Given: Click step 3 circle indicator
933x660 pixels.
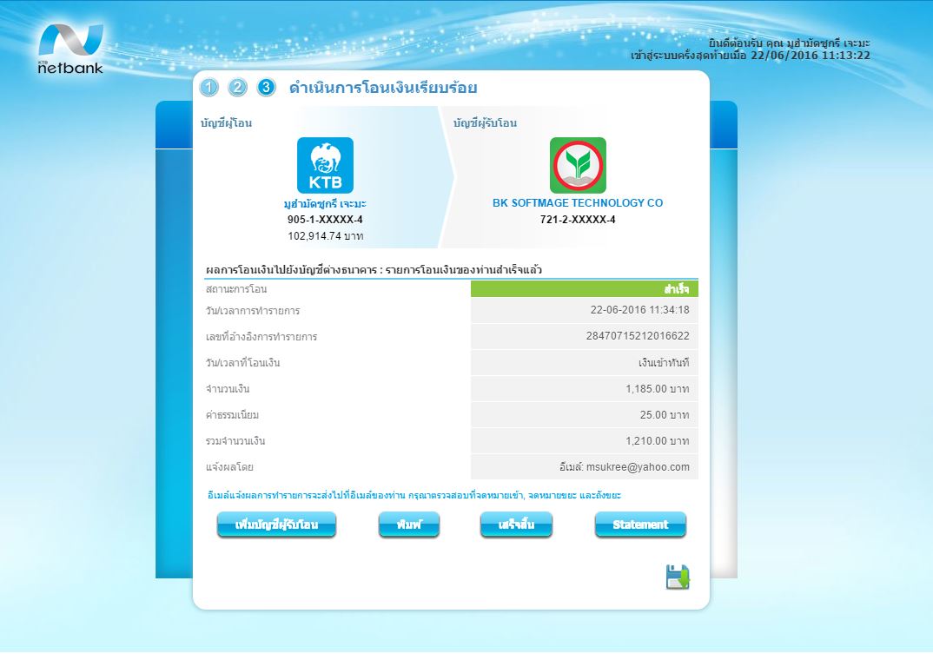Looking at the screenshot, I should click(x=266, y=88).
